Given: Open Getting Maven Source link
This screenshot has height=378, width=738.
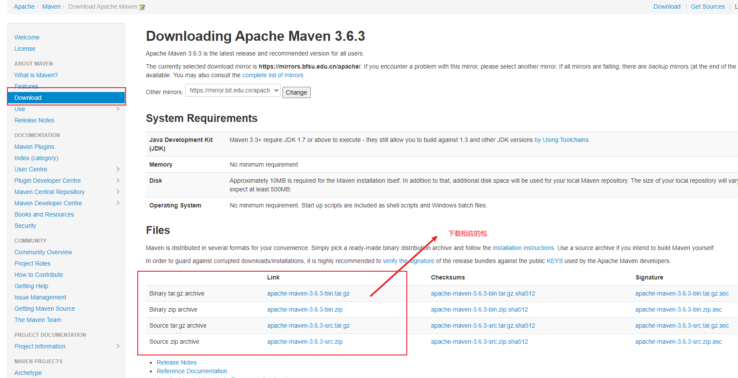Looking at the screenshot, I should click(x=45, y=309).
